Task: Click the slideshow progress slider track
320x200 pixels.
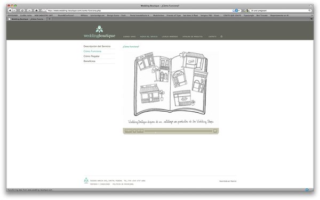Action: click(178, 131)
